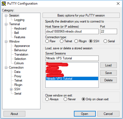Select the Connection category
The height and width of the screenshot is (119, 123).
(16, 67)
